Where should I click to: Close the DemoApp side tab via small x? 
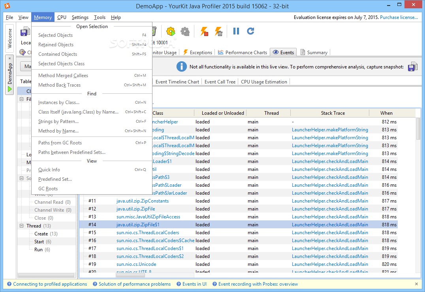(x=10, y=58)
